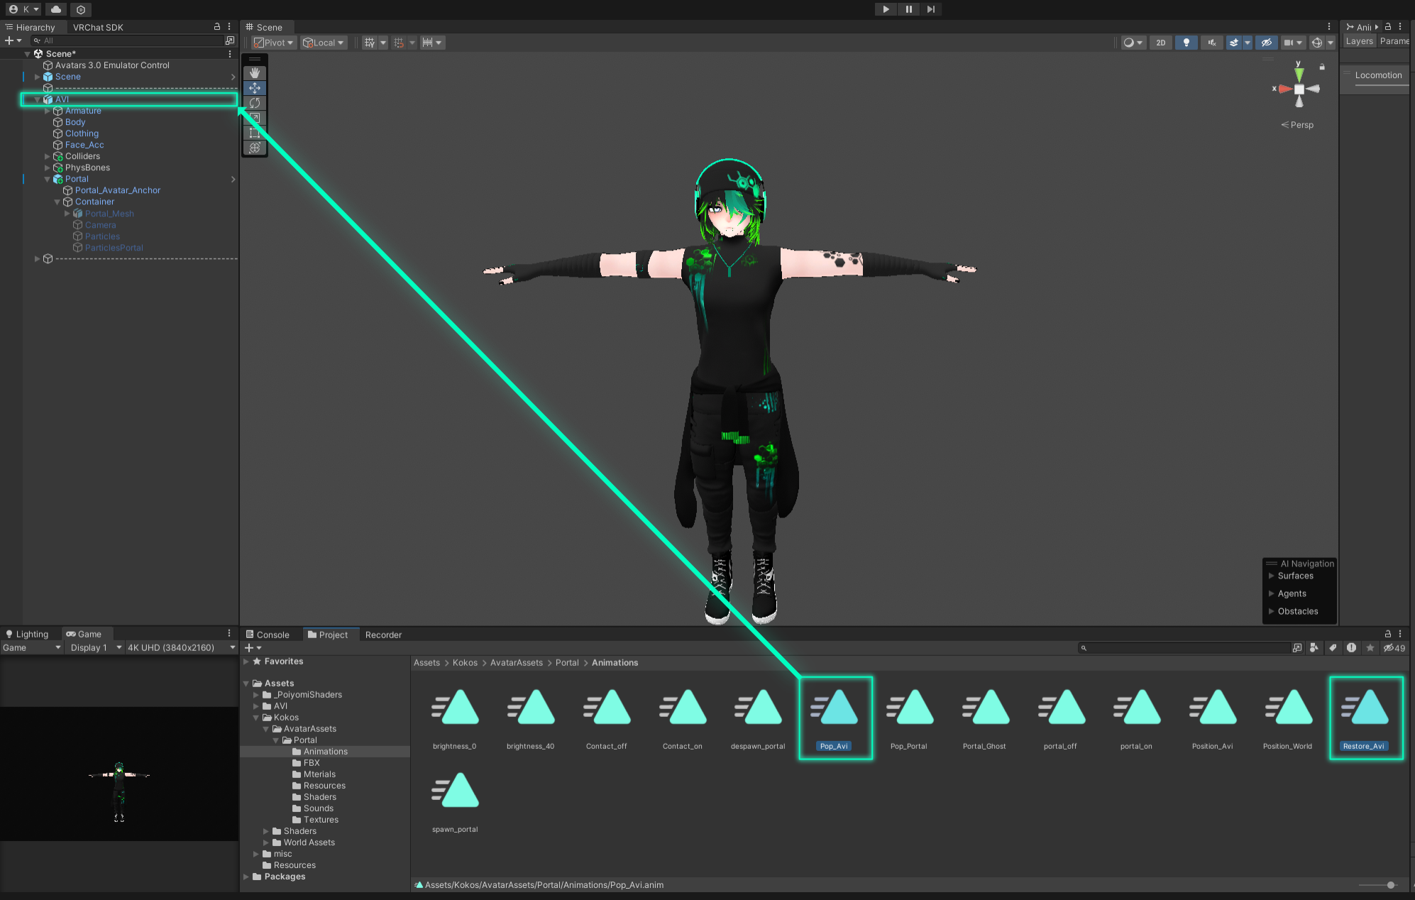
Task: Click Kokos in the Project breadcrumb
Action: (465, 662)
